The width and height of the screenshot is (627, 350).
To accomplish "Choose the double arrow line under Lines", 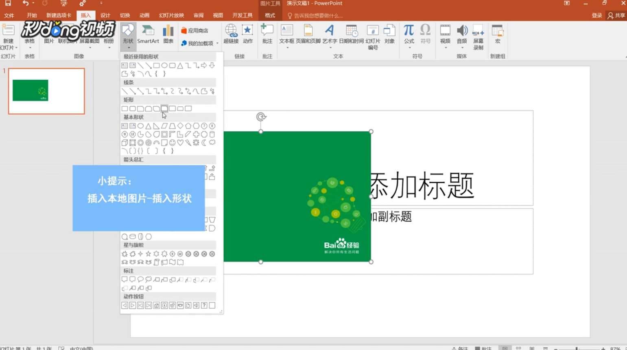I will tap(141, 91).
